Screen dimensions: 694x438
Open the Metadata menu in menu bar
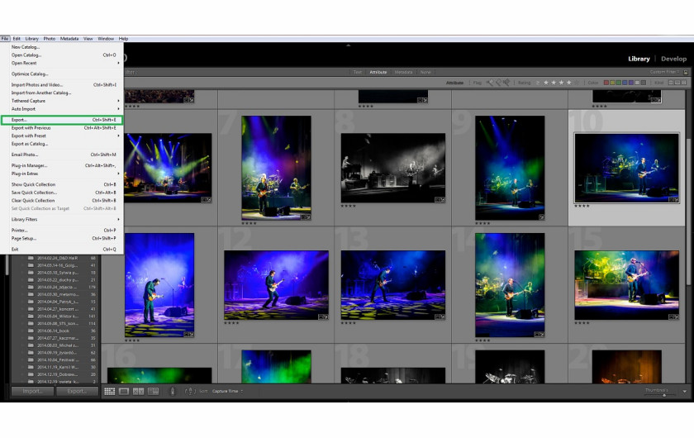(69, 39)
